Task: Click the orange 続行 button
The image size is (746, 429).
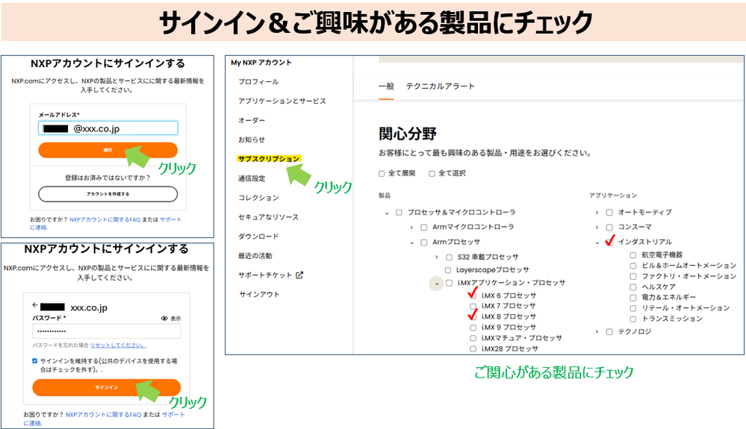Action: click(108, 150)
